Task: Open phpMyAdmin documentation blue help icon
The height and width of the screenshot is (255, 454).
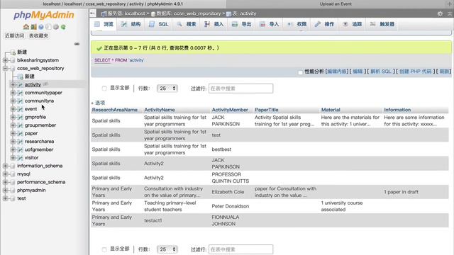Action: pos(41,27)
